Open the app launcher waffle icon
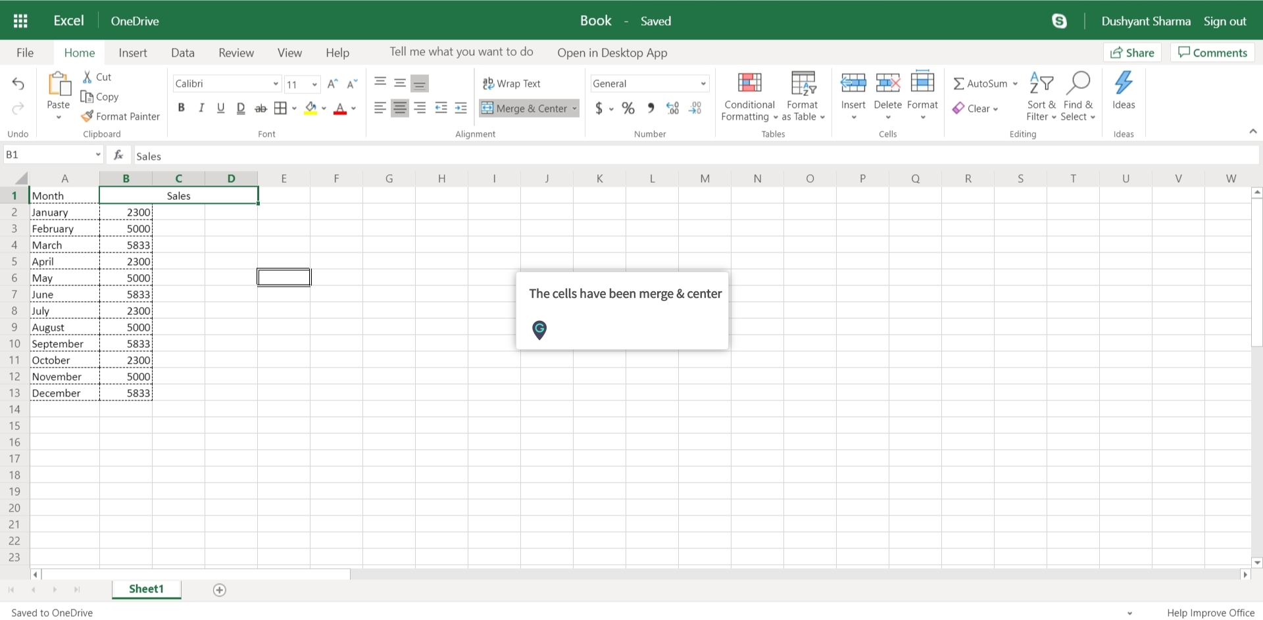Image resolution: width=1263 pixels, height=620 pixels. pyautogui.click(x=20, y=21)
